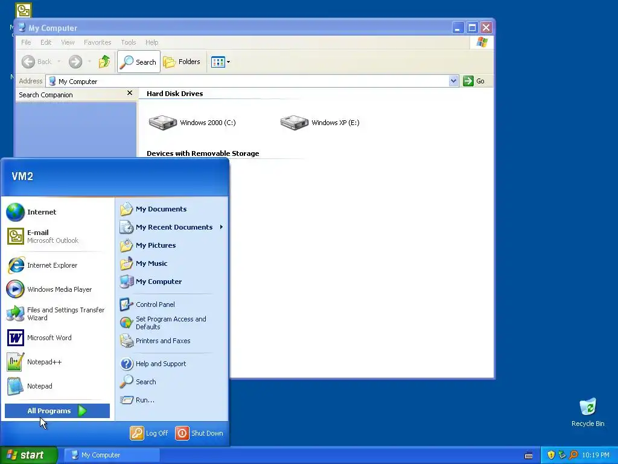Click the VM2 user name header
The height and width of the screenshot is (464, 618).
(22, 176)
